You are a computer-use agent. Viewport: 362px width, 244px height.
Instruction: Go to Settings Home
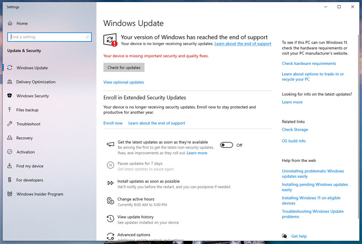click(x=22, y=23)
